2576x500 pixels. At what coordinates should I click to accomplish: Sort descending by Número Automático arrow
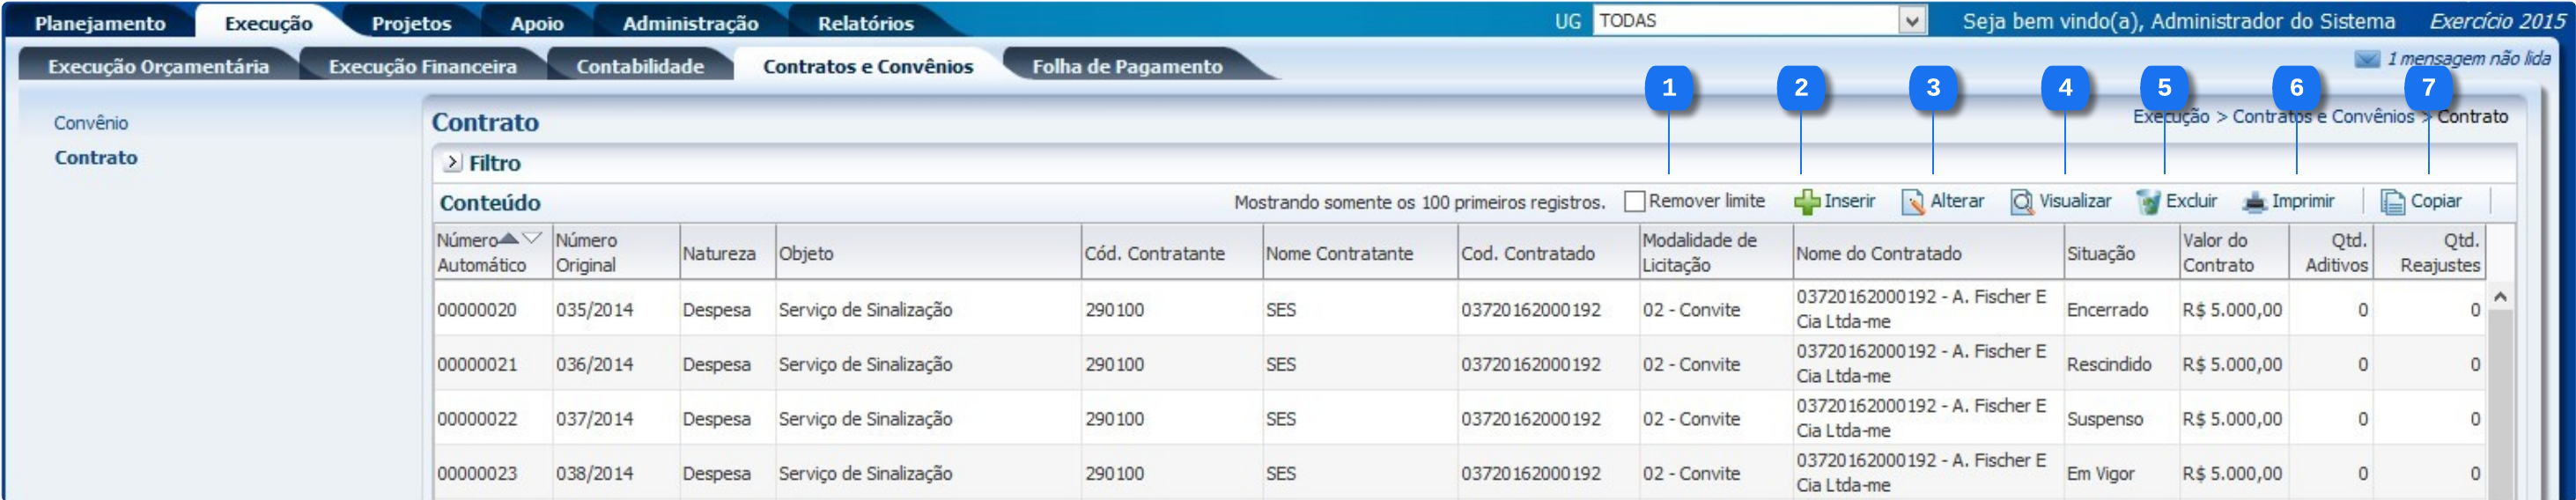coord(532,238)
